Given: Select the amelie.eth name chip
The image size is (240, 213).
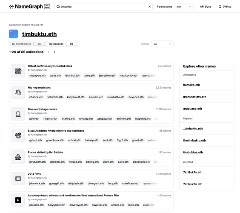Looking at the screenshot, I should (x=117, y=205).
